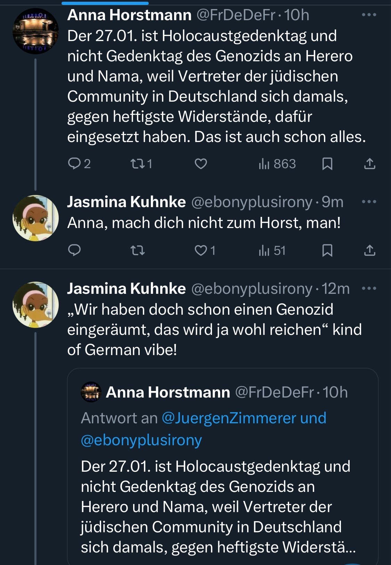View analytics showing 863 views

pyautogui.click(x=277, y=164)
